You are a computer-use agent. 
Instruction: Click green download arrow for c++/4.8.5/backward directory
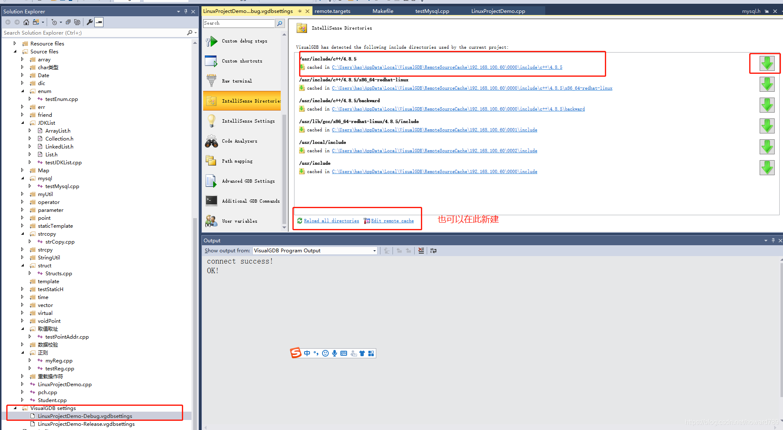coord(767,105)
